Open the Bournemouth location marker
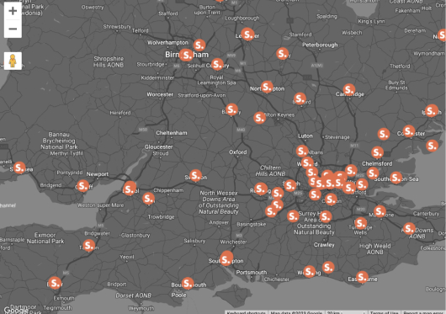446x314 pixels. point(188,284)
